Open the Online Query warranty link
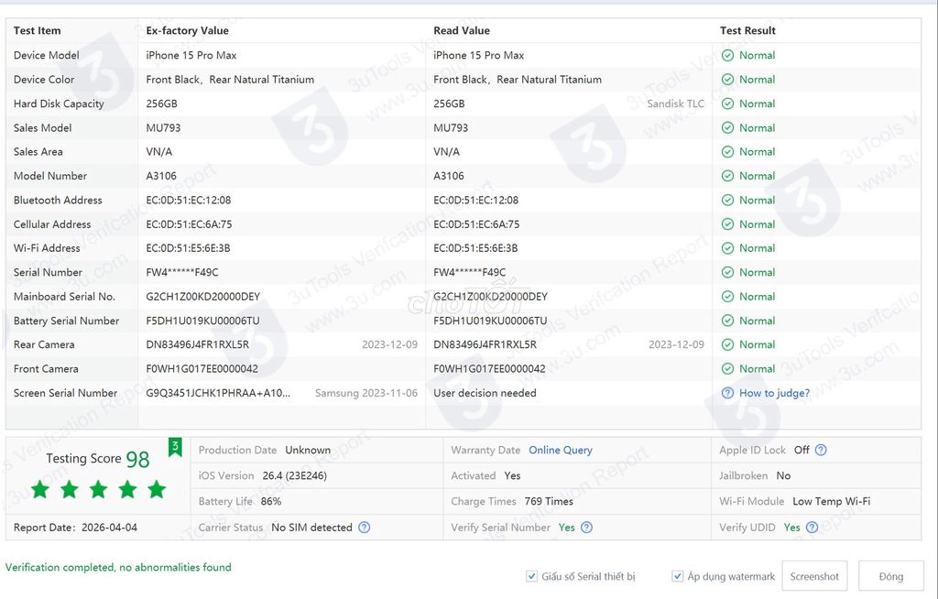Image resolution: width=938 pixels, height=599 pixels. click(561, 450)
